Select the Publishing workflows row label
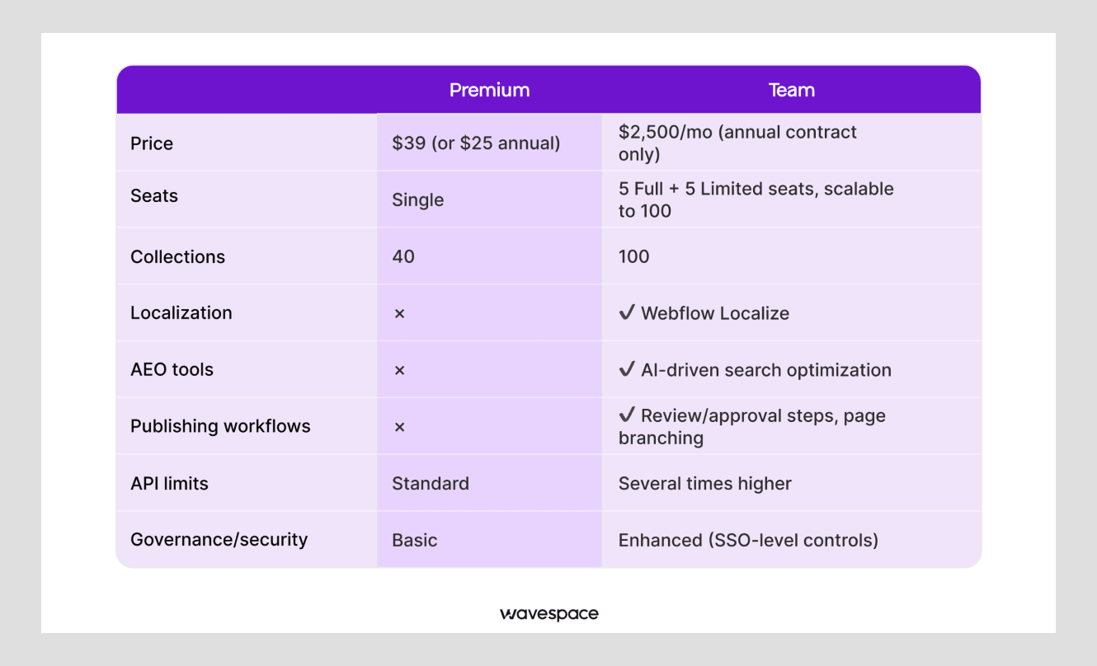The height and width of the screenshot is (666, 1097). pos(220,426)
